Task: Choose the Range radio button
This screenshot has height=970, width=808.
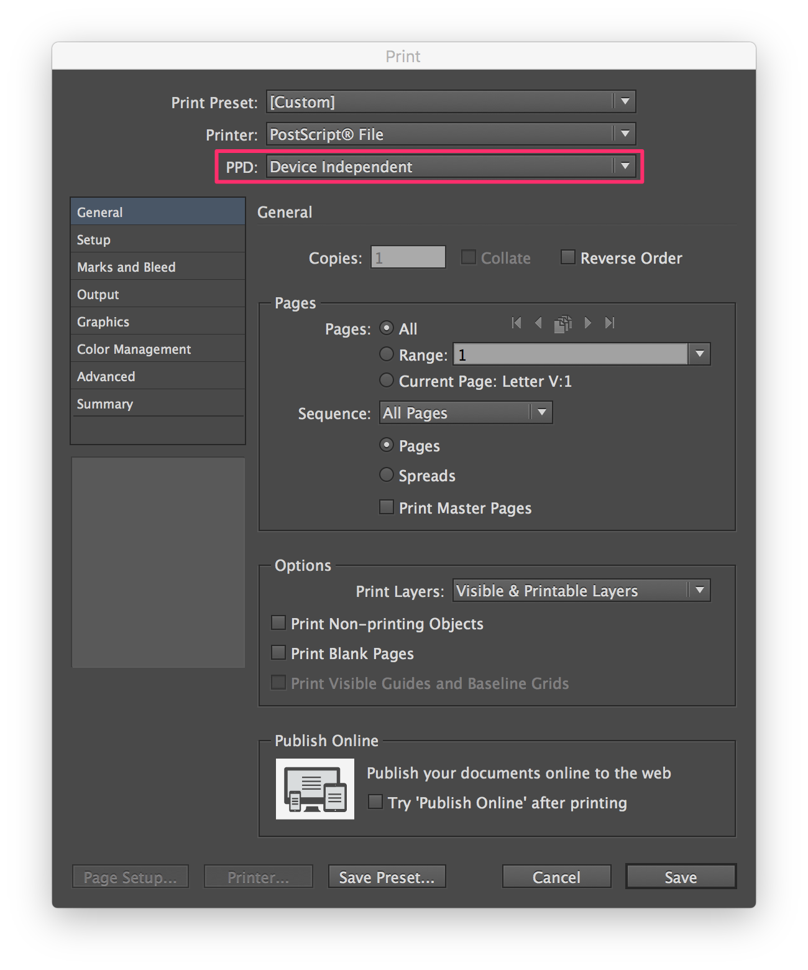Action: click(x=387, y=354)
